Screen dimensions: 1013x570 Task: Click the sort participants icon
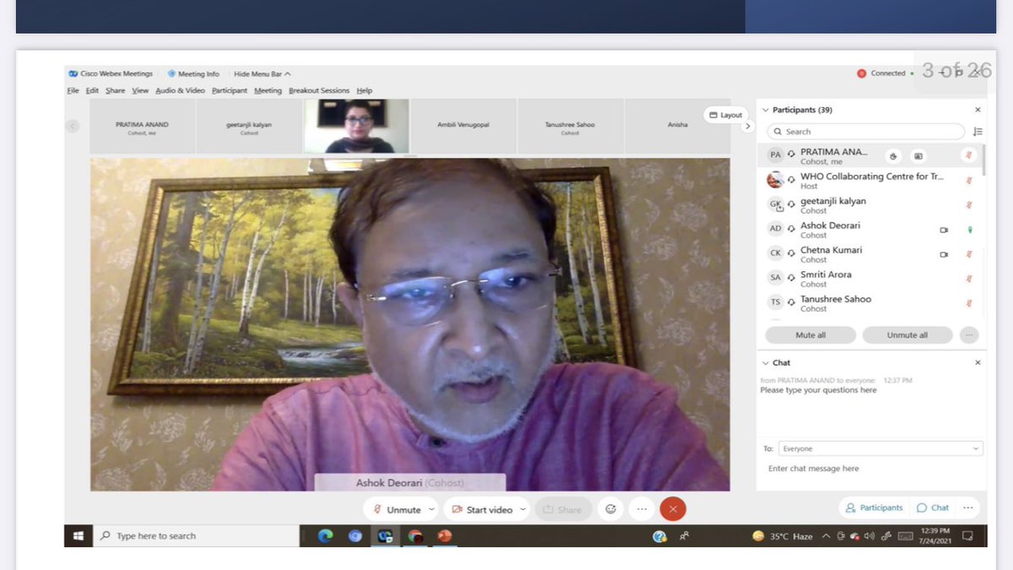(978, 132)
